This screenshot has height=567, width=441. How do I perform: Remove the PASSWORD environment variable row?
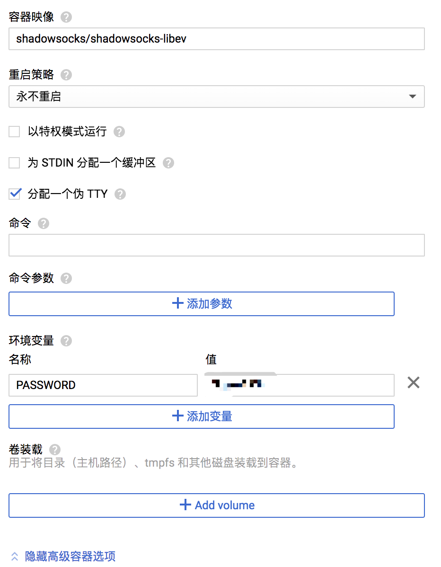(x=414, y=382)
